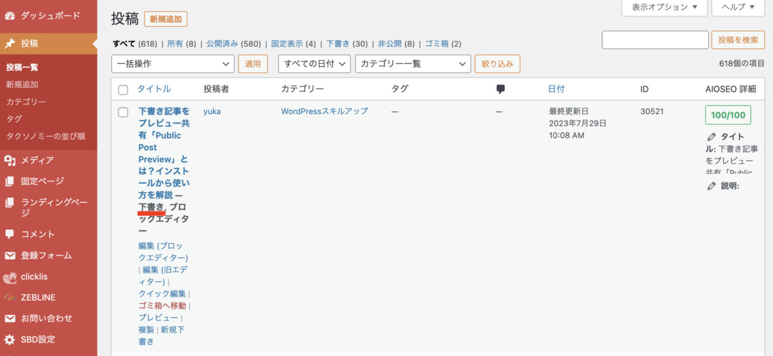Viewport: 773px width, 356px height.
Task: Open the 一括操作 bulk actions dropdown
Action: coord(173,64)
